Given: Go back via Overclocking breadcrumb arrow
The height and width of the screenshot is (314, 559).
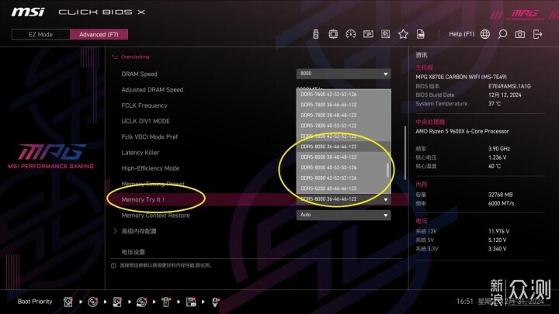Looking at the screenshot, I should (114, 57).
